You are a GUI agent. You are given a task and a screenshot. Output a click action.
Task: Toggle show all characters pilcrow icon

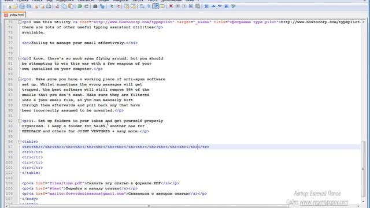coord(149,6)
